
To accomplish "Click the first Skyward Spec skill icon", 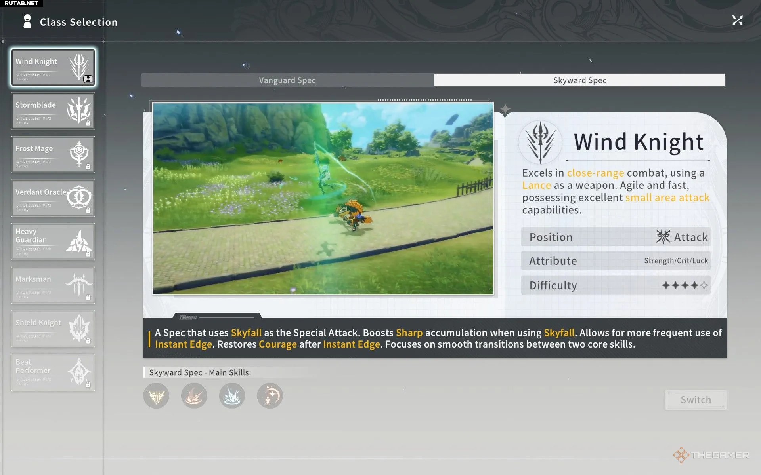I will (156, 395).
